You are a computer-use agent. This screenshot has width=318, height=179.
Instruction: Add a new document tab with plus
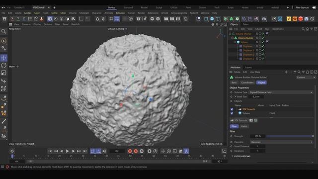54,7
